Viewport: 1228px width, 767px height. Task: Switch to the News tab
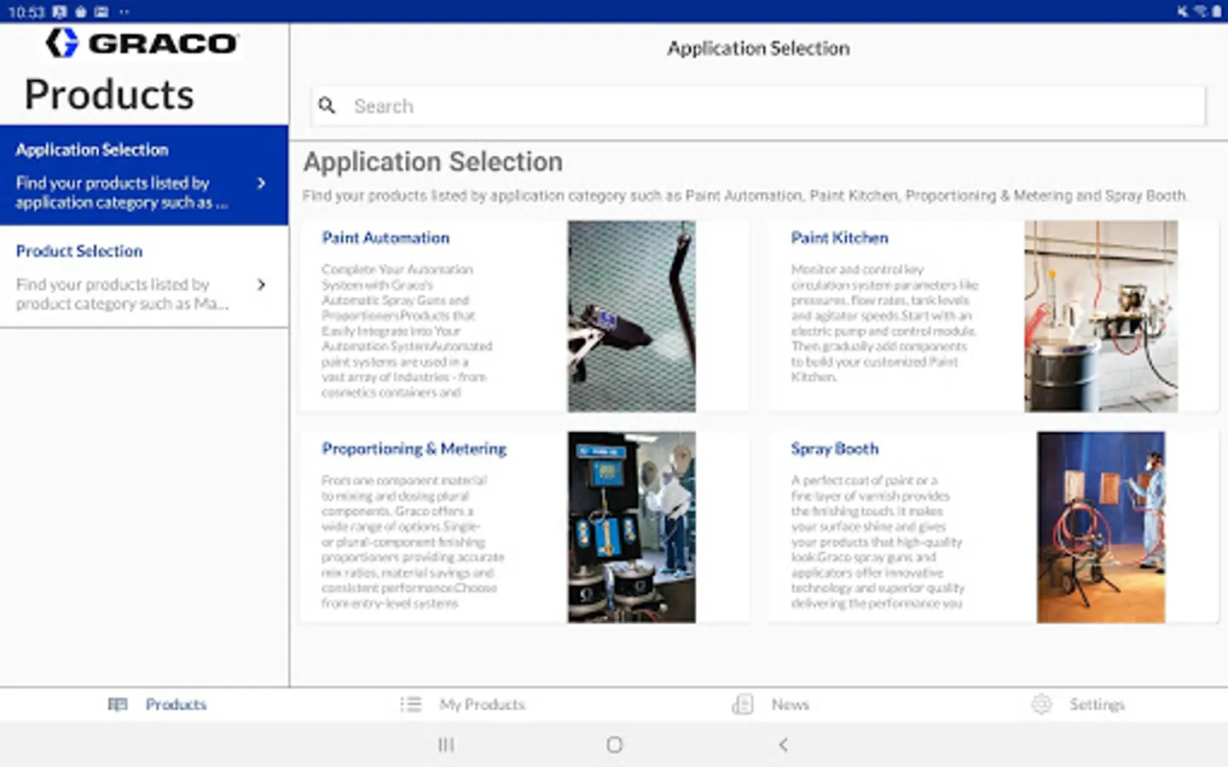pyautogui.click(x=790, y=704)
